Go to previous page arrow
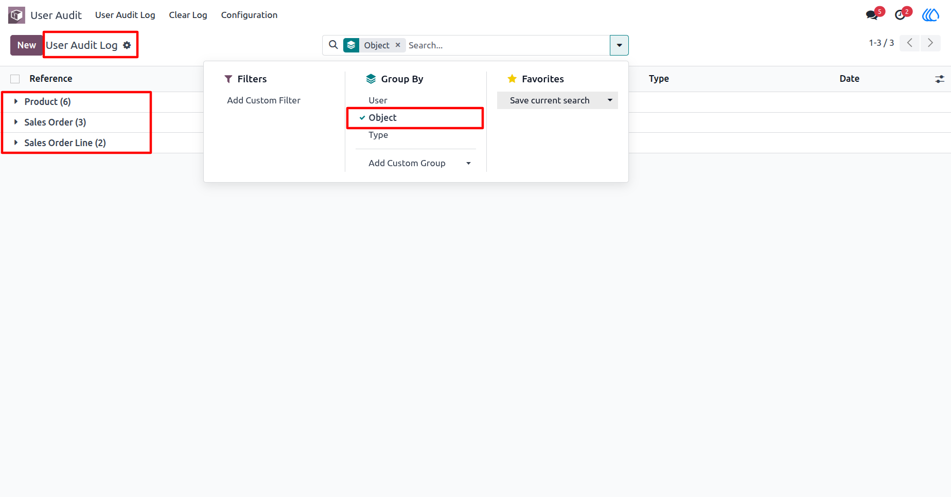 click(x=910, y=43)
